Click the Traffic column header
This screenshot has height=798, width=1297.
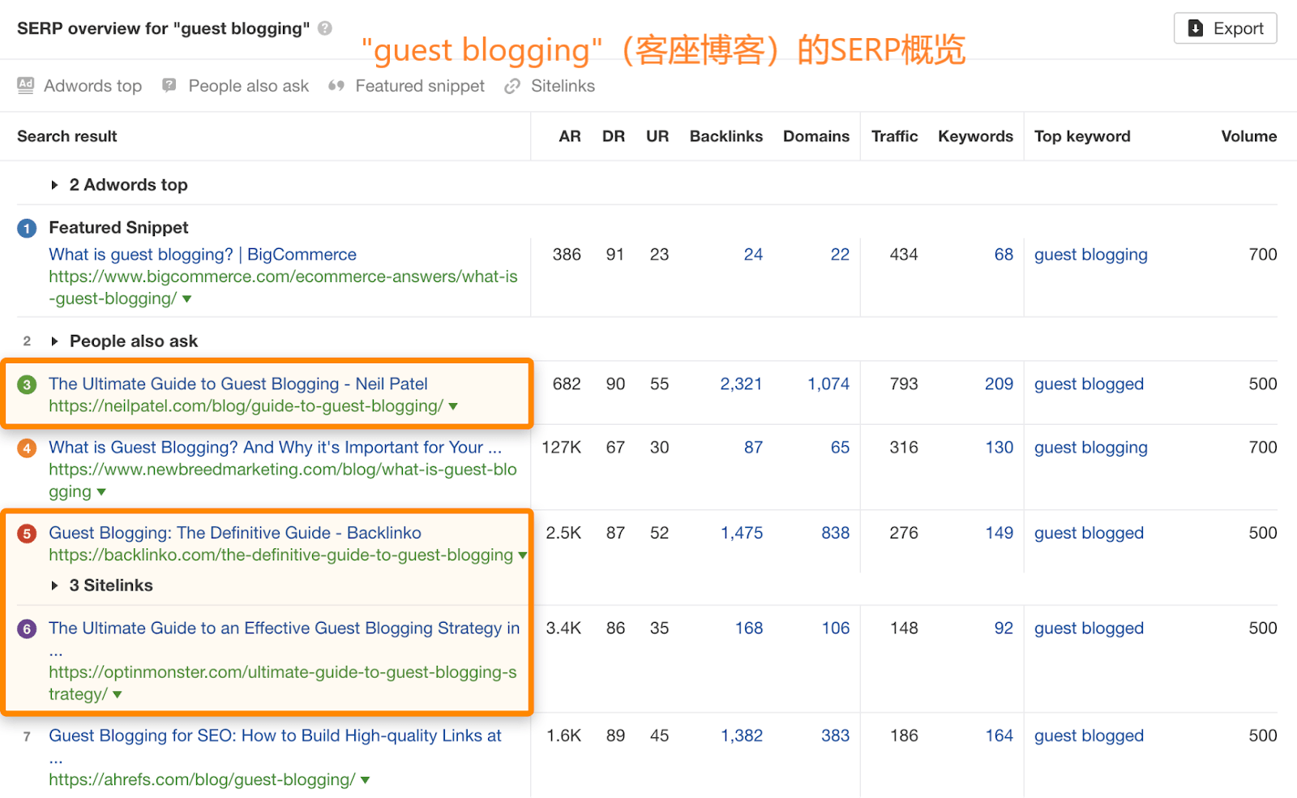tap(895, 136)
